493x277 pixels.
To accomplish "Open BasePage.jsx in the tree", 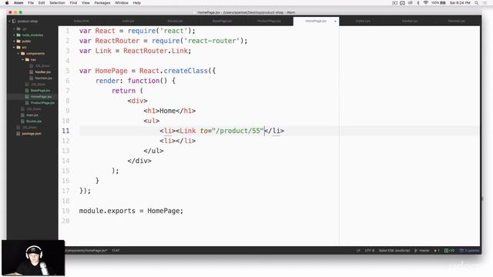I will tap(40, 91).
